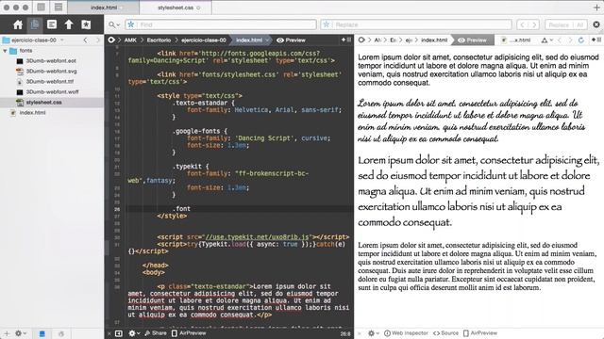604x339 pixels.
Task: Switch editor pane to Preview
Action: click(x=292, y=40)
